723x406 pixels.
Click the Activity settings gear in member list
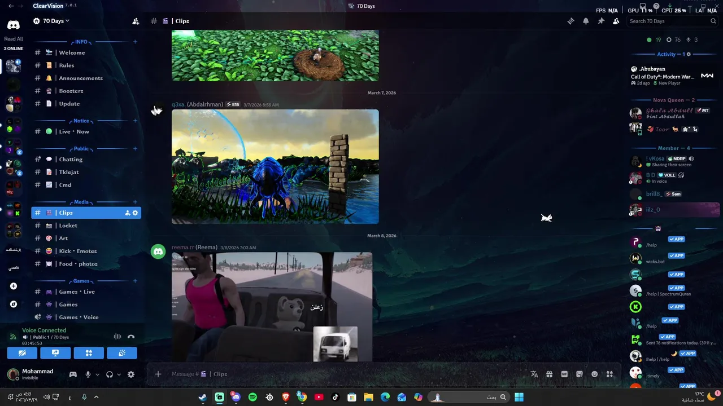[x=689, y=54]
